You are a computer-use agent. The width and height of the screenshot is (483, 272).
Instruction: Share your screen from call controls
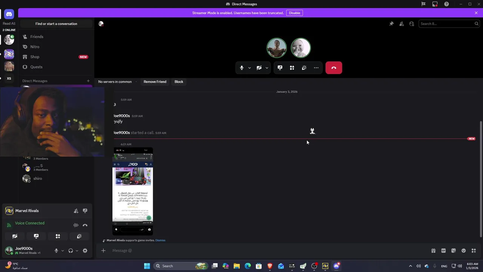[x=280, y=68]
